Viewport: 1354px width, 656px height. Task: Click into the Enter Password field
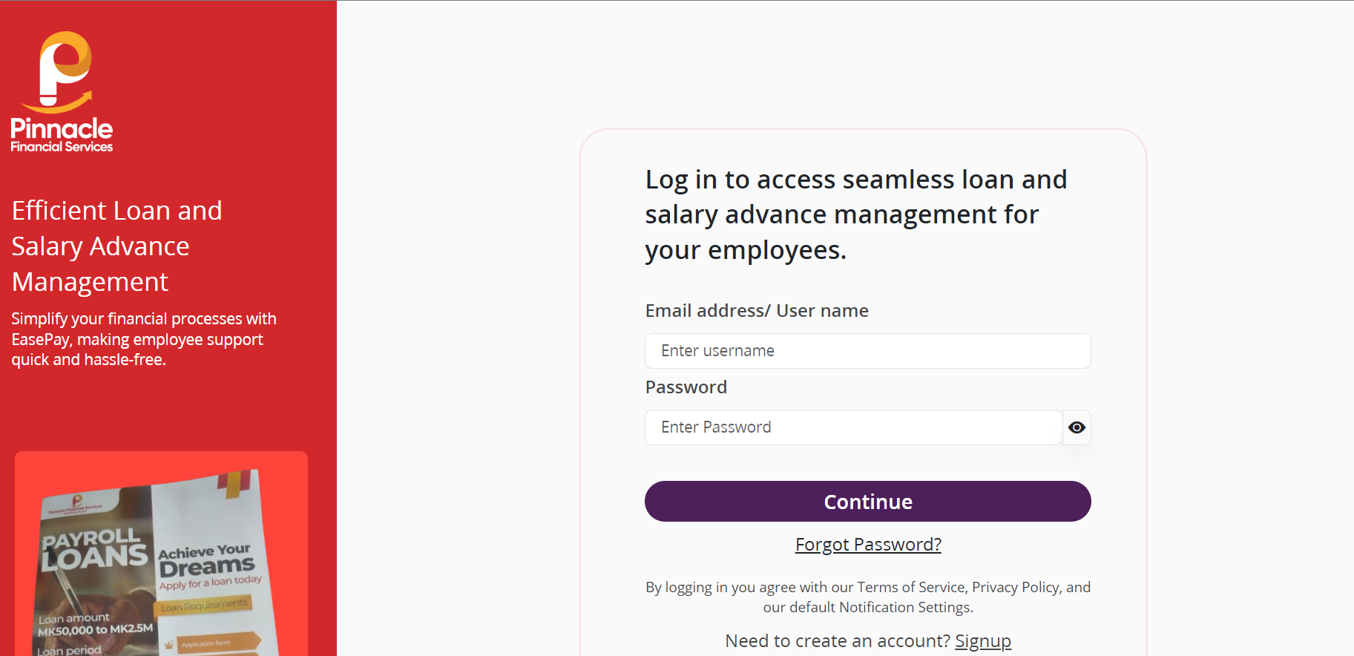[853, 427]
